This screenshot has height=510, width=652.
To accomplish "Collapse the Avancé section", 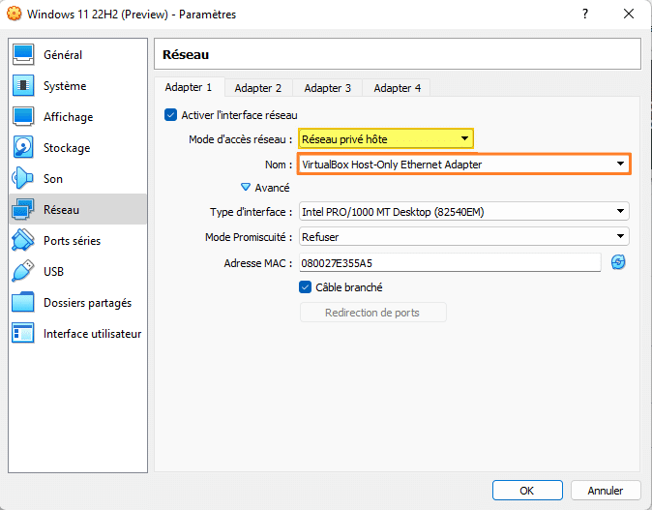I will (x=246, y=188).
